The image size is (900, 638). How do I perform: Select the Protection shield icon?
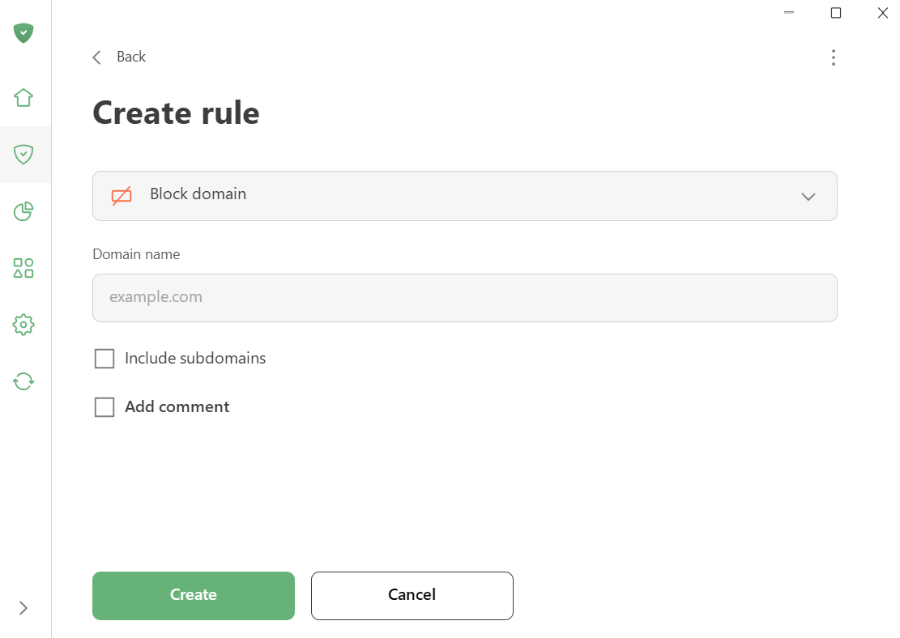pos(23,154)
